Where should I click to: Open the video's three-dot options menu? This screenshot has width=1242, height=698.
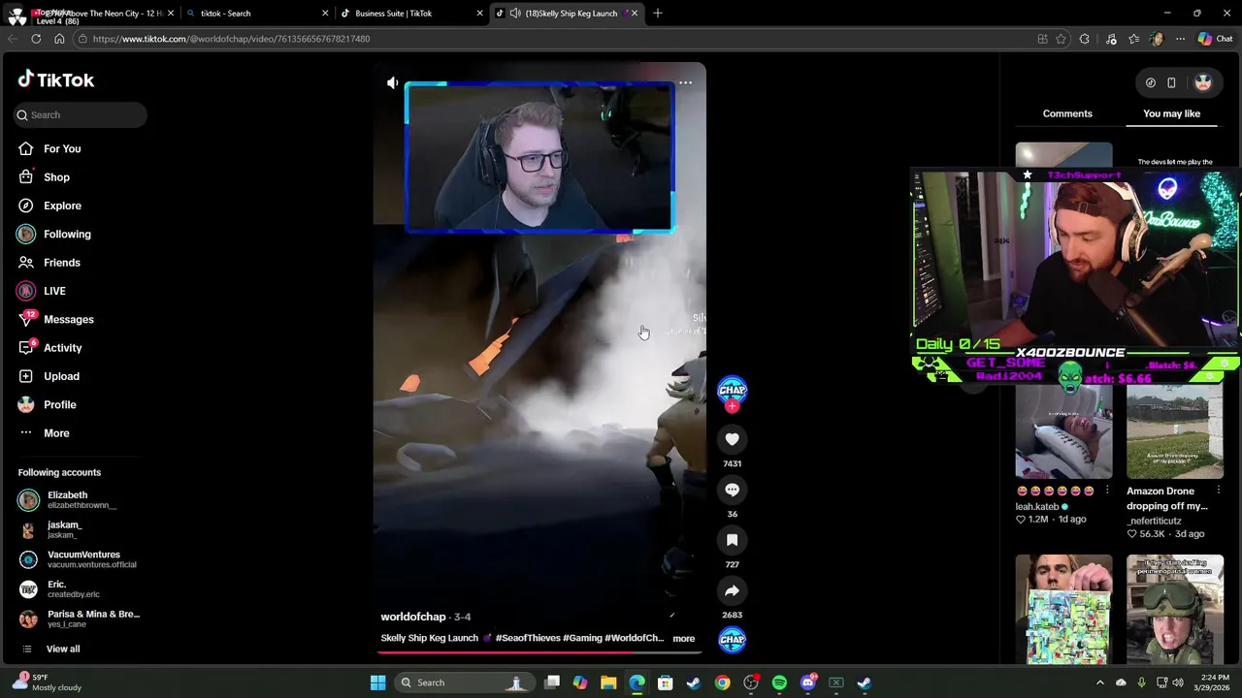tap(685, 83)
